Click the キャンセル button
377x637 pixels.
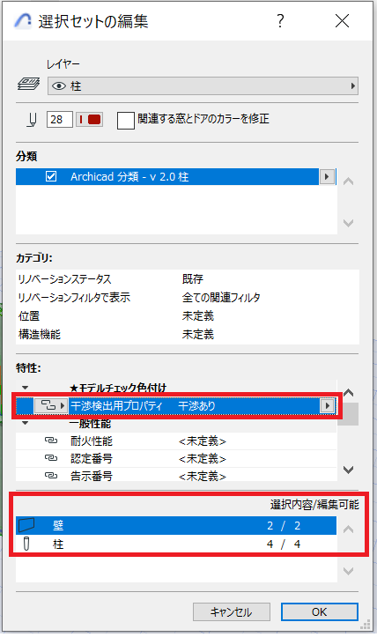click(231, 611)
